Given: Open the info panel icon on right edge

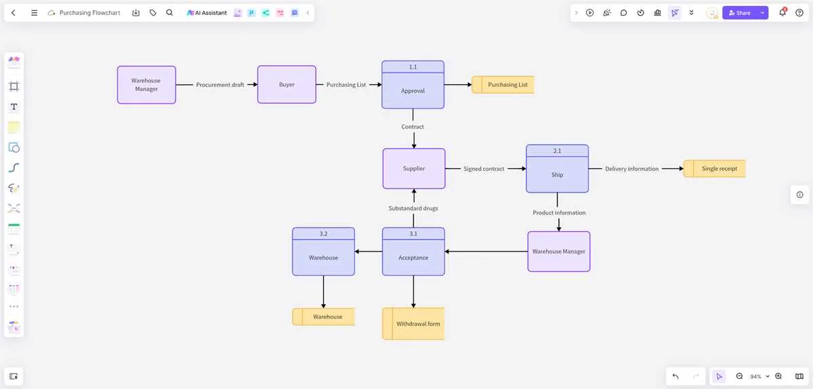Looking at the screenshot, I should [799, 194].
